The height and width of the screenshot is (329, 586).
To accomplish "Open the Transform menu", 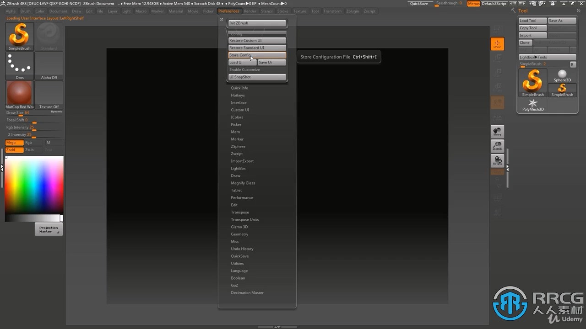I will [332, 11].
